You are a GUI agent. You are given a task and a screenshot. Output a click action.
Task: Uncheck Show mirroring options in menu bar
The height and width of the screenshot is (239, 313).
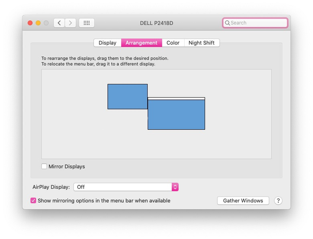[34, 201]
